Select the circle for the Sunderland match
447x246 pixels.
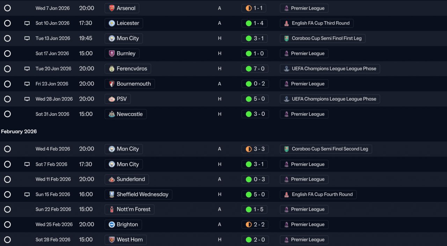click(7, 179)
